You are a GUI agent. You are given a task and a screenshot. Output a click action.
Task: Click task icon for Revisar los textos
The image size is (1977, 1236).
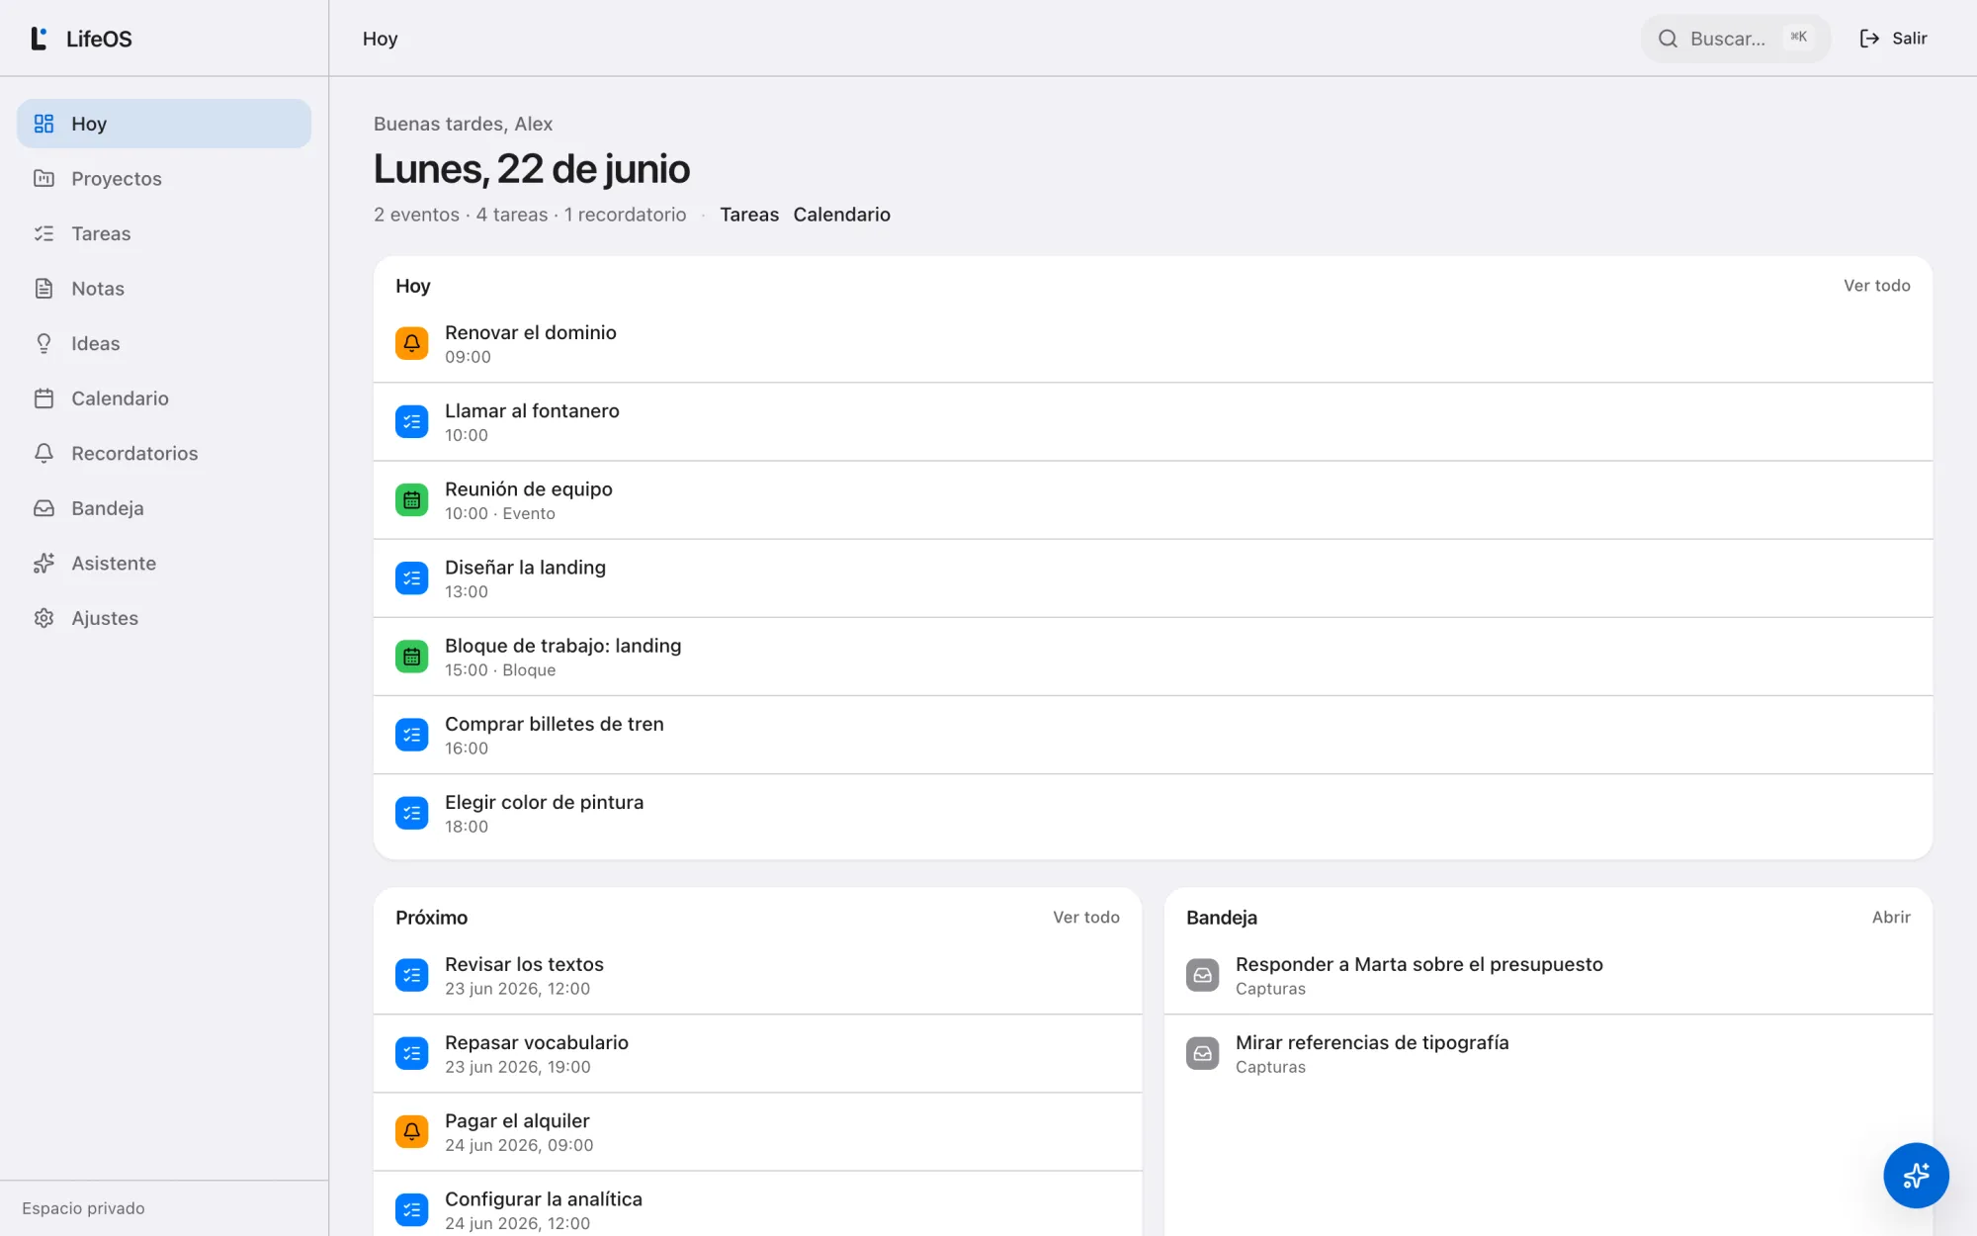click(x=412, y=975)
